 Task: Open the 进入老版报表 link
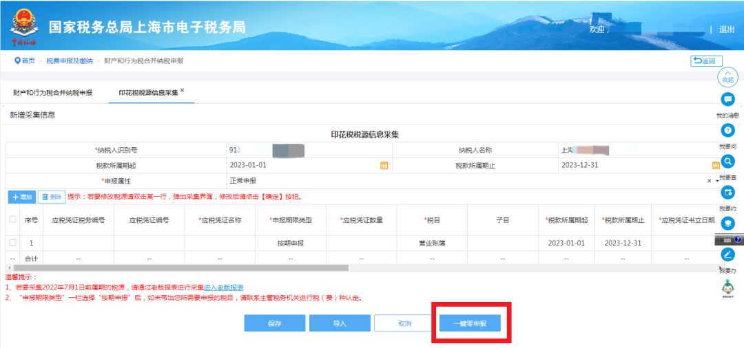click(223, 287)
